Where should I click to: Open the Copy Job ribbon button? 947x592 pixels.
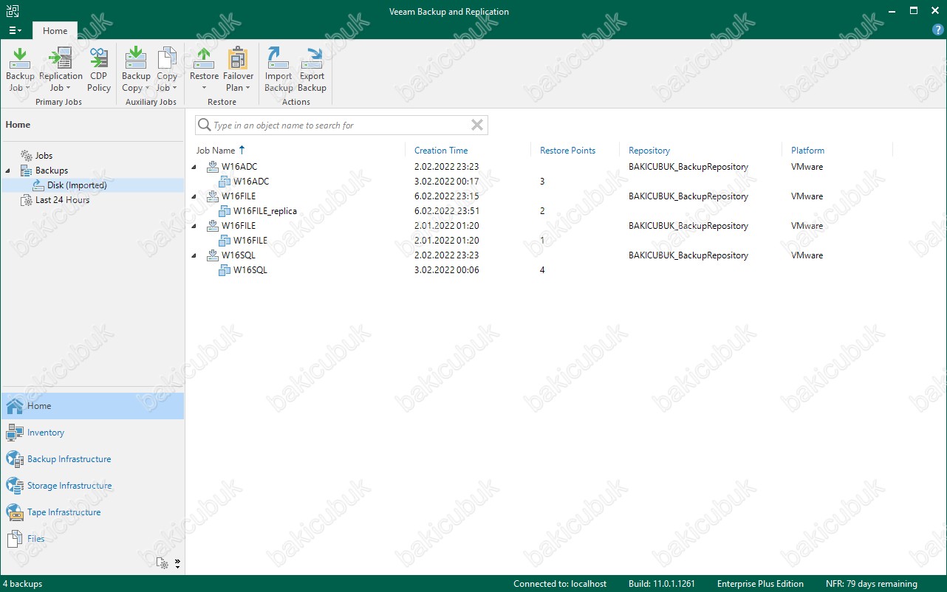(x=167, y=70)
